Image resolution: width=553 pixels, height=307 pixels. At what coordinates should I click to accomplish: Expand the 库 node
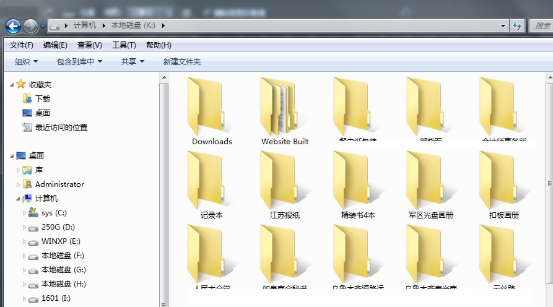click(19, 170)
